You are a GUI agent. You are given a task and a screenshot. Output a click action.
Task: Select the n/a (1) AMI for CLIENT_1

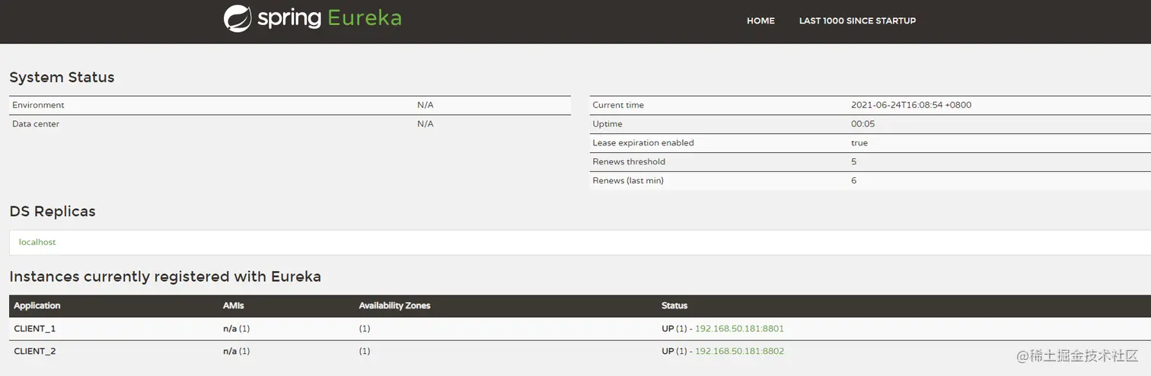(236, 329)
